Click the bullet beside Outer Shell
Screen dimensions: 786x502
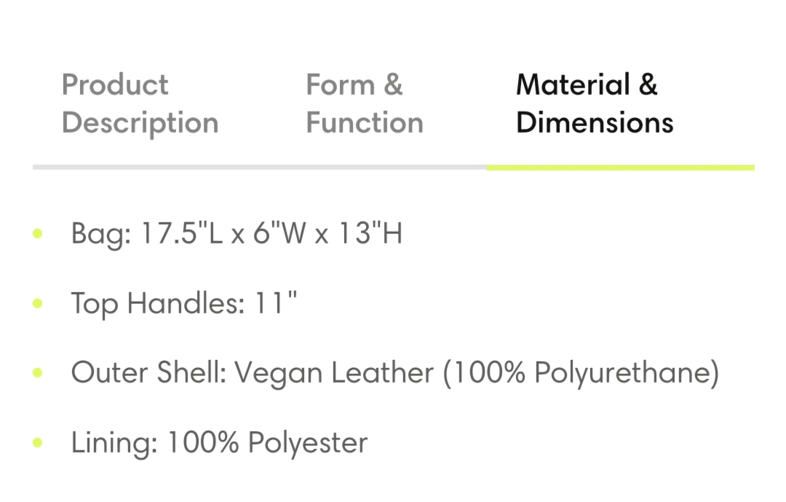tap(38, 372)
